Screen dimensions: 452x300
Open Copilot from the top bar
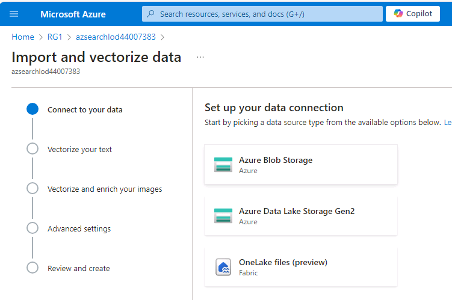(413, 14)
